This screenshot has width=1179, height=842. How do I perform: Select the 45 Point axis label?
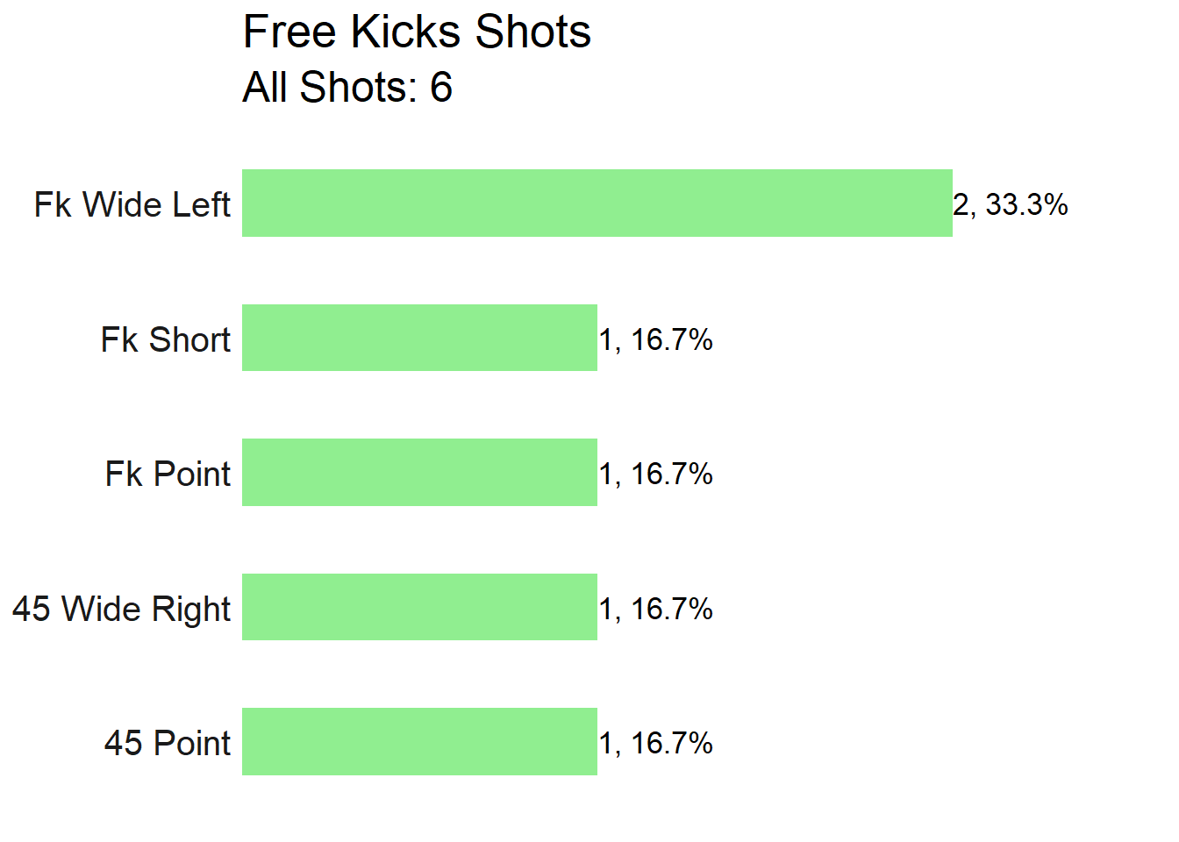tap(168, 743)
